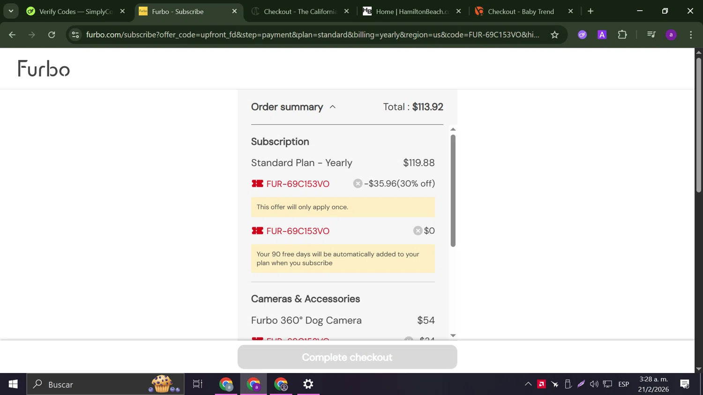View site information icon in address bar
This screenshot has width=703, height=395.
coord(75,35)
